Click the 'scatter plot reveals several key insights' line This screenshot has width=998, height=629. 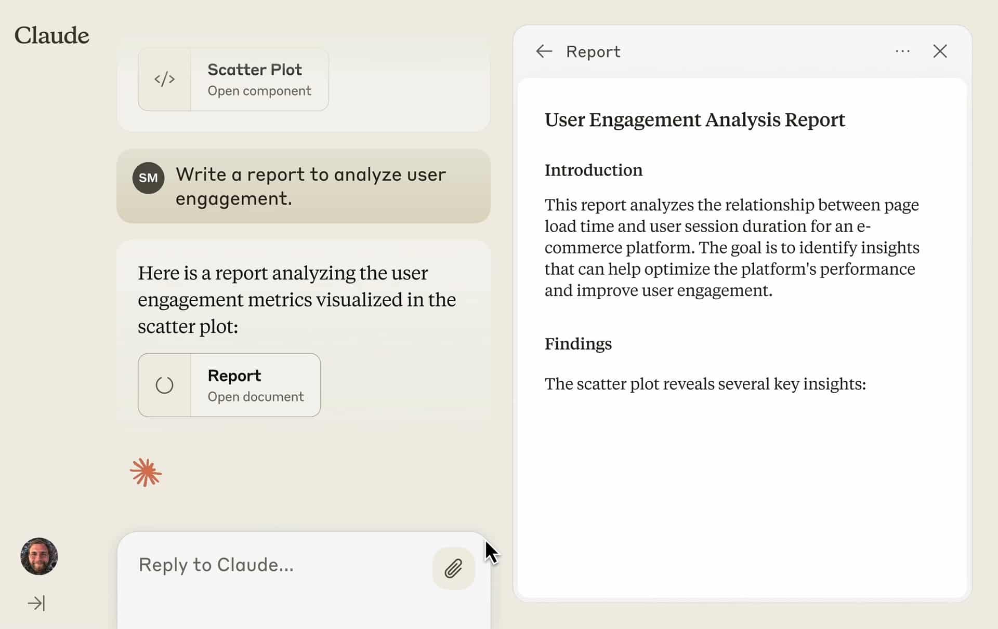pos(705,384)
